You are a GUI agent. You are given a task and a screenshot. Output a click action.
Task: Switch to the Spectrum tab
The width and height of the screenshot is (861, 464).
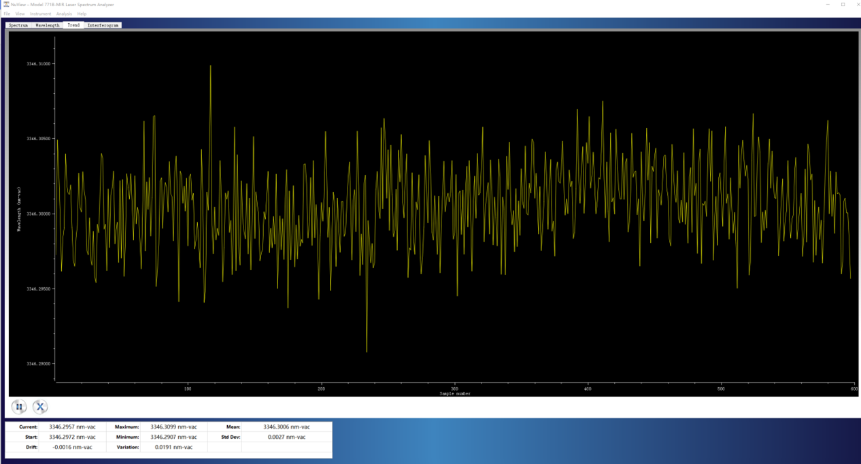click(x=18, y=25)
